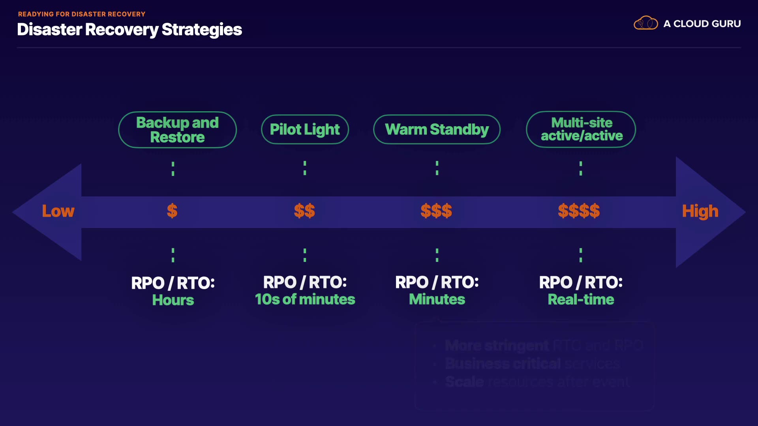Select the Backup and Restore pill
This screenshot has width=758, height=426.
point(177,130)
